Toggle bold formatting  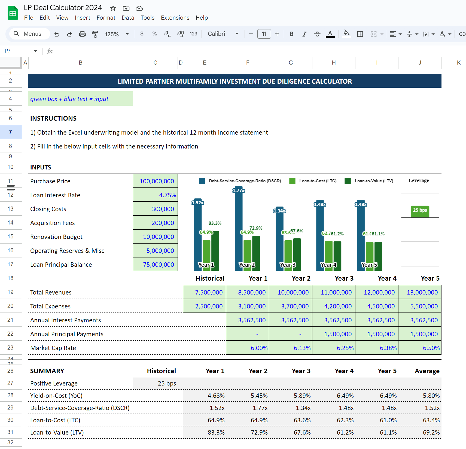(x=291, y=34)
